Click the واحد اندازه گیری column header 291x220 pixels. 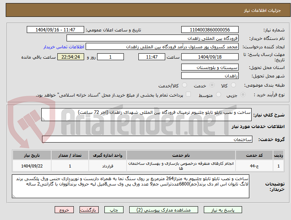[107, 155]
